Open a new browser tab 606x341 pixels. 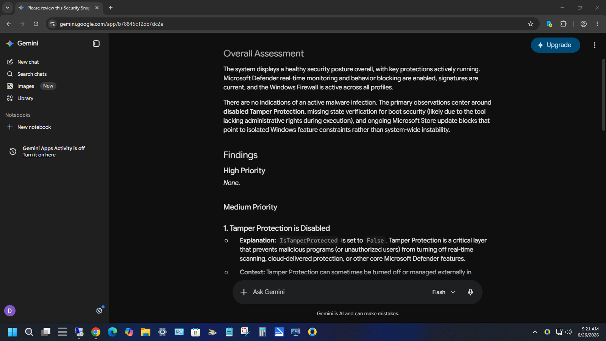coord(111,8)
